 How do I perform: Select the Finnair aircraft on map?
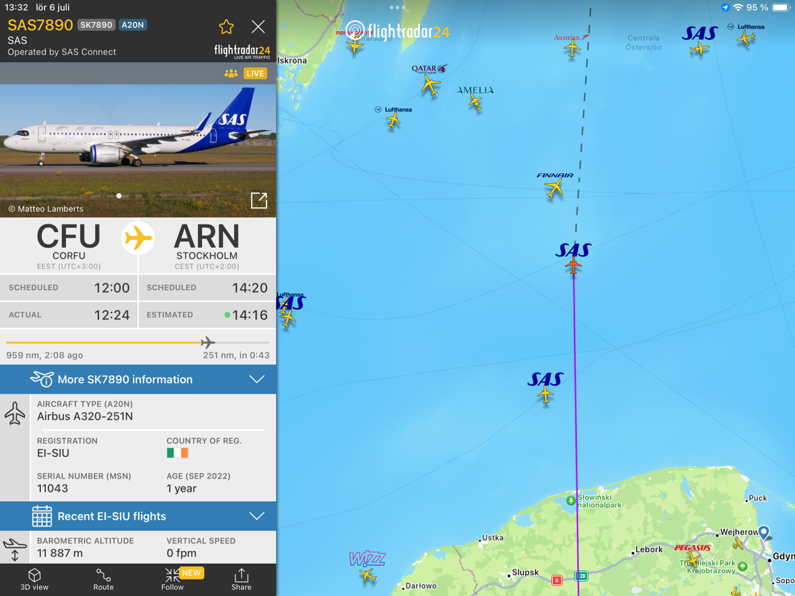pos(554,187)
